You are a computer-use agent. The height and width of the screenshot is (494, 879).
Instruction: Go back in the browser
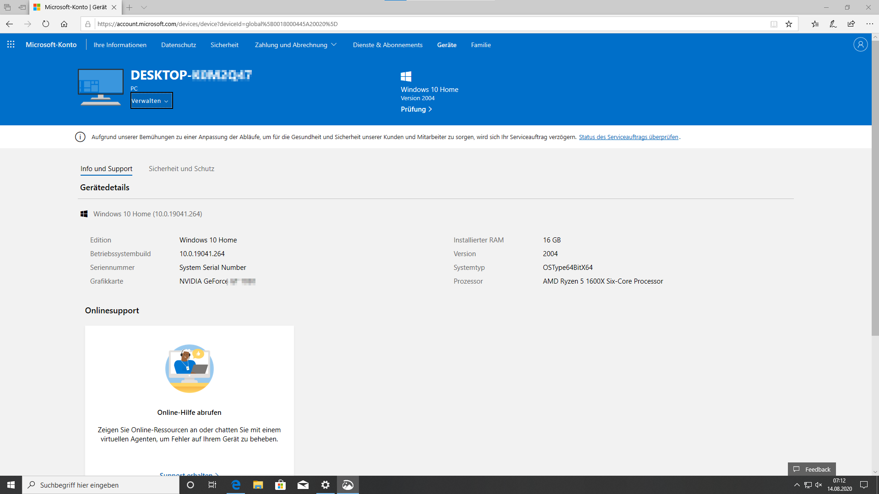click(x=10, y=24)
